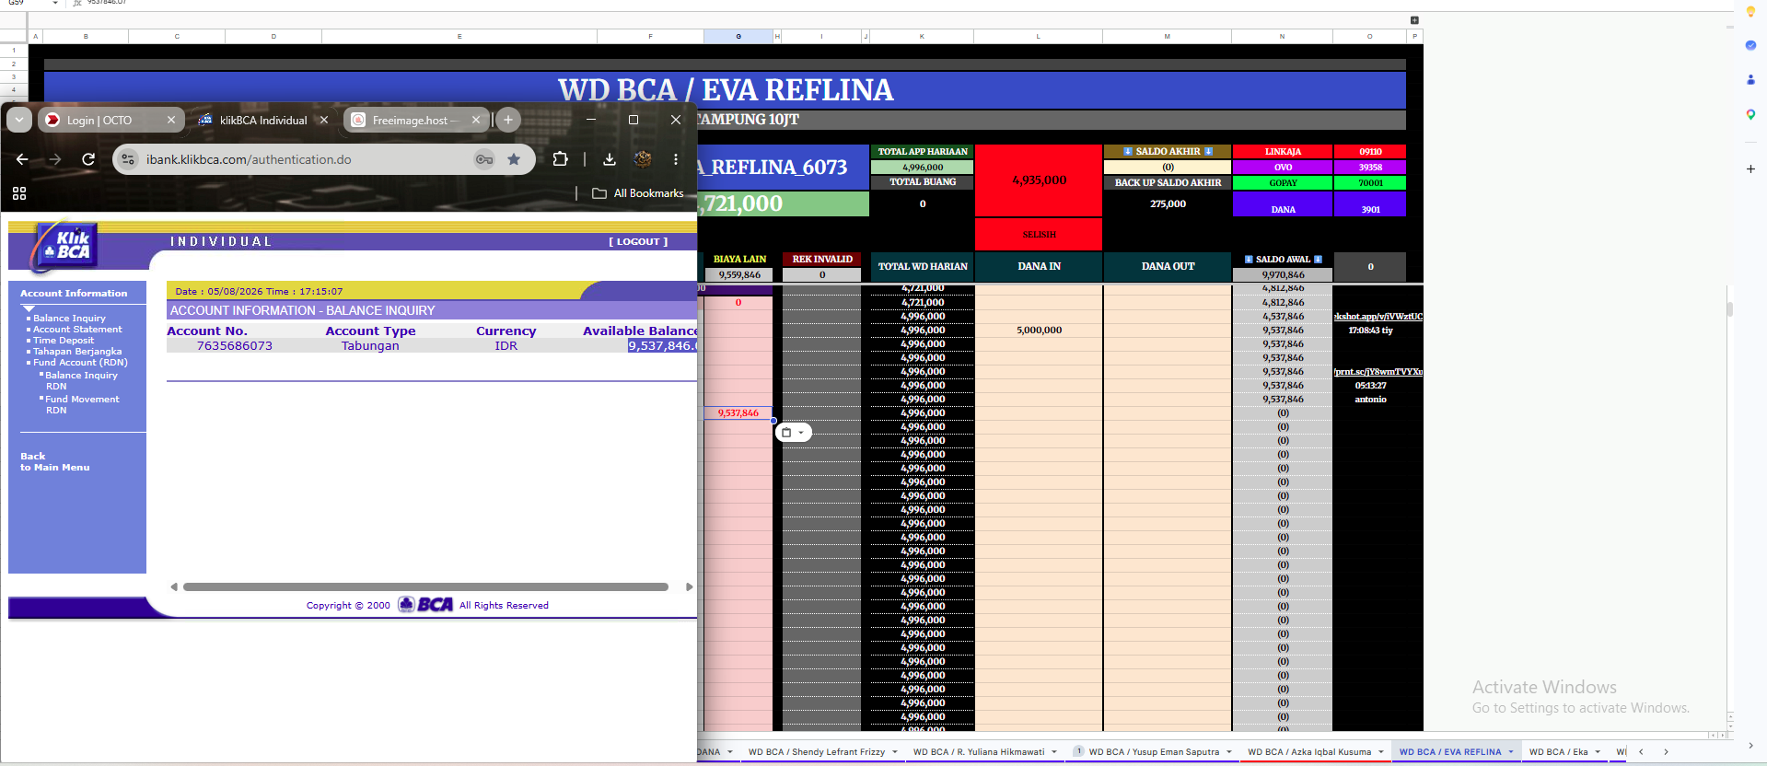The width and height of the screenshot is (1767, 766).
Task: Open Google Keep in Sheets side panel
Action: 1750,12
